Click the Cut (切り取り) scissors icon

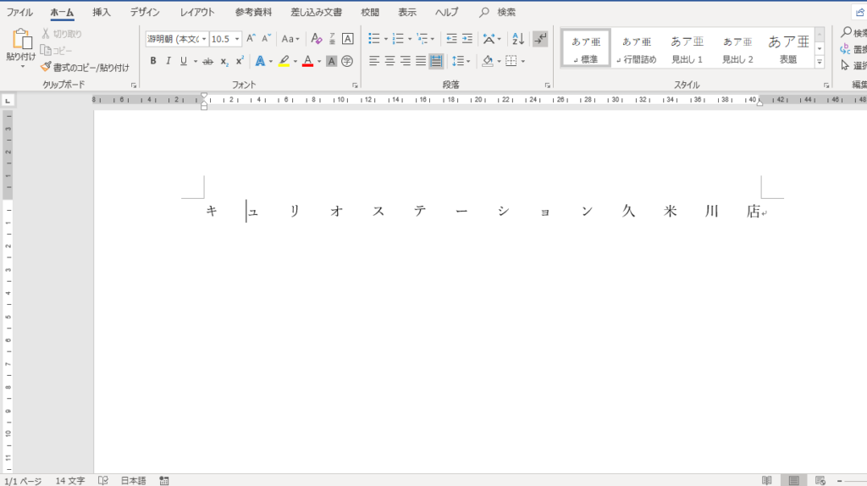click(46, 34)
